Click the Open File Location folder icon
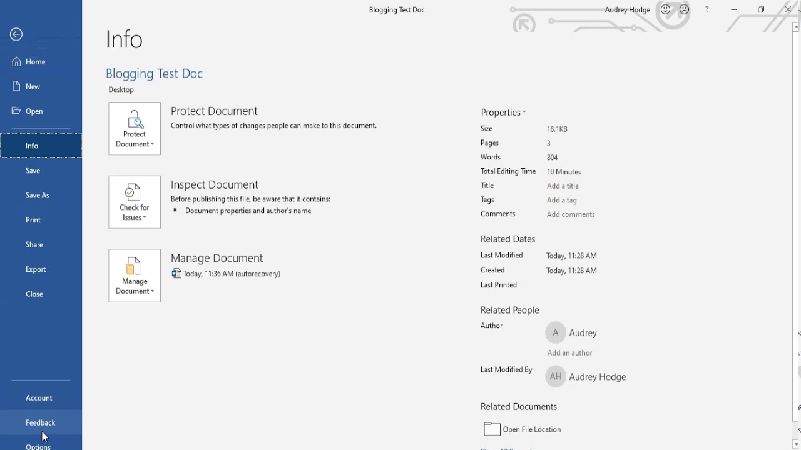Image resolution: width=801 pixels, height=450 pixels. 492,429
